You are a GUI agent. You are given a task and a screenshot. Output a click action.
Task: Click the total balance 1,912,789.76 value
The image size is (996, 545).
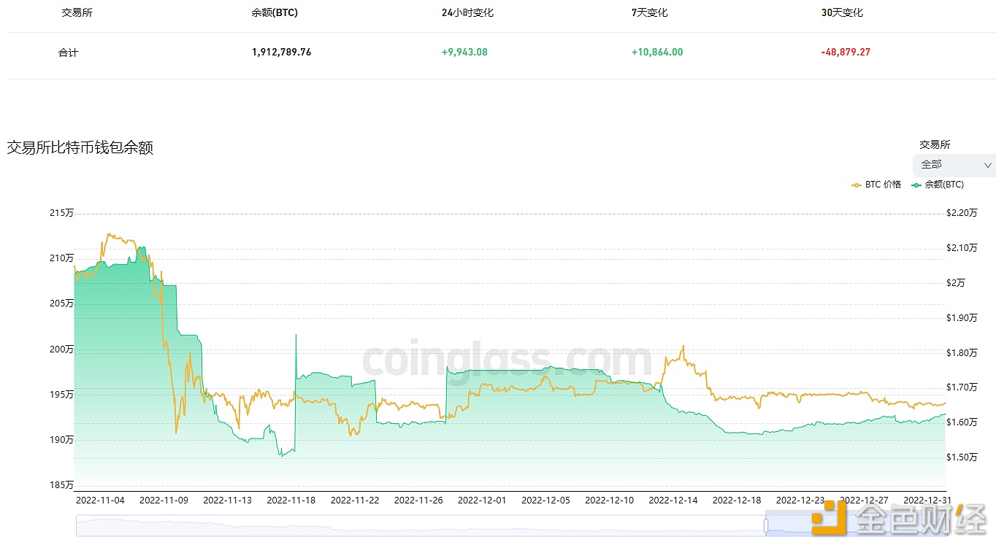(x=281, y=53)
